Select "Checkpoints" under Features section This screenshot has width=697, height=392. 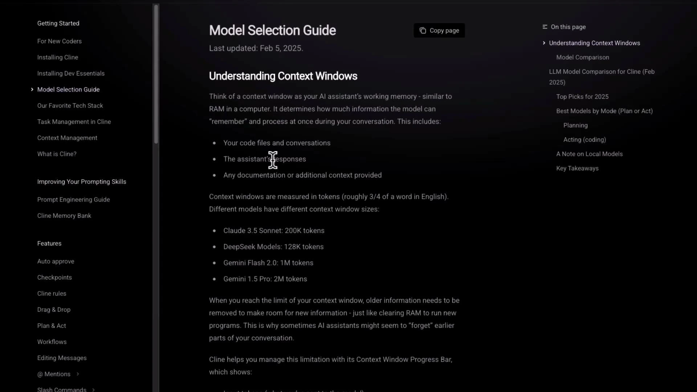[54, 277]
